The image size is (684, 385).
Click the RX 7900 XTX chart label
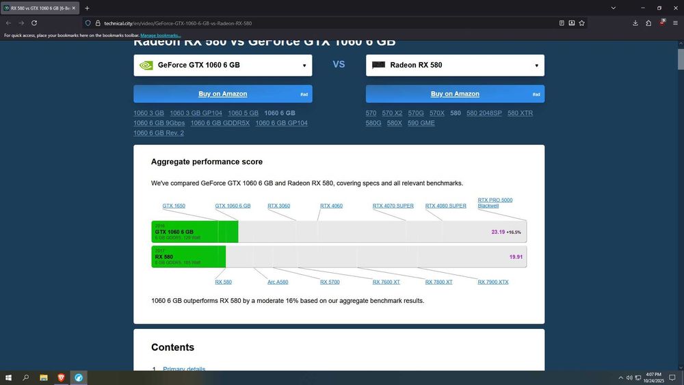pyautogui.click(x=493, y=282)
